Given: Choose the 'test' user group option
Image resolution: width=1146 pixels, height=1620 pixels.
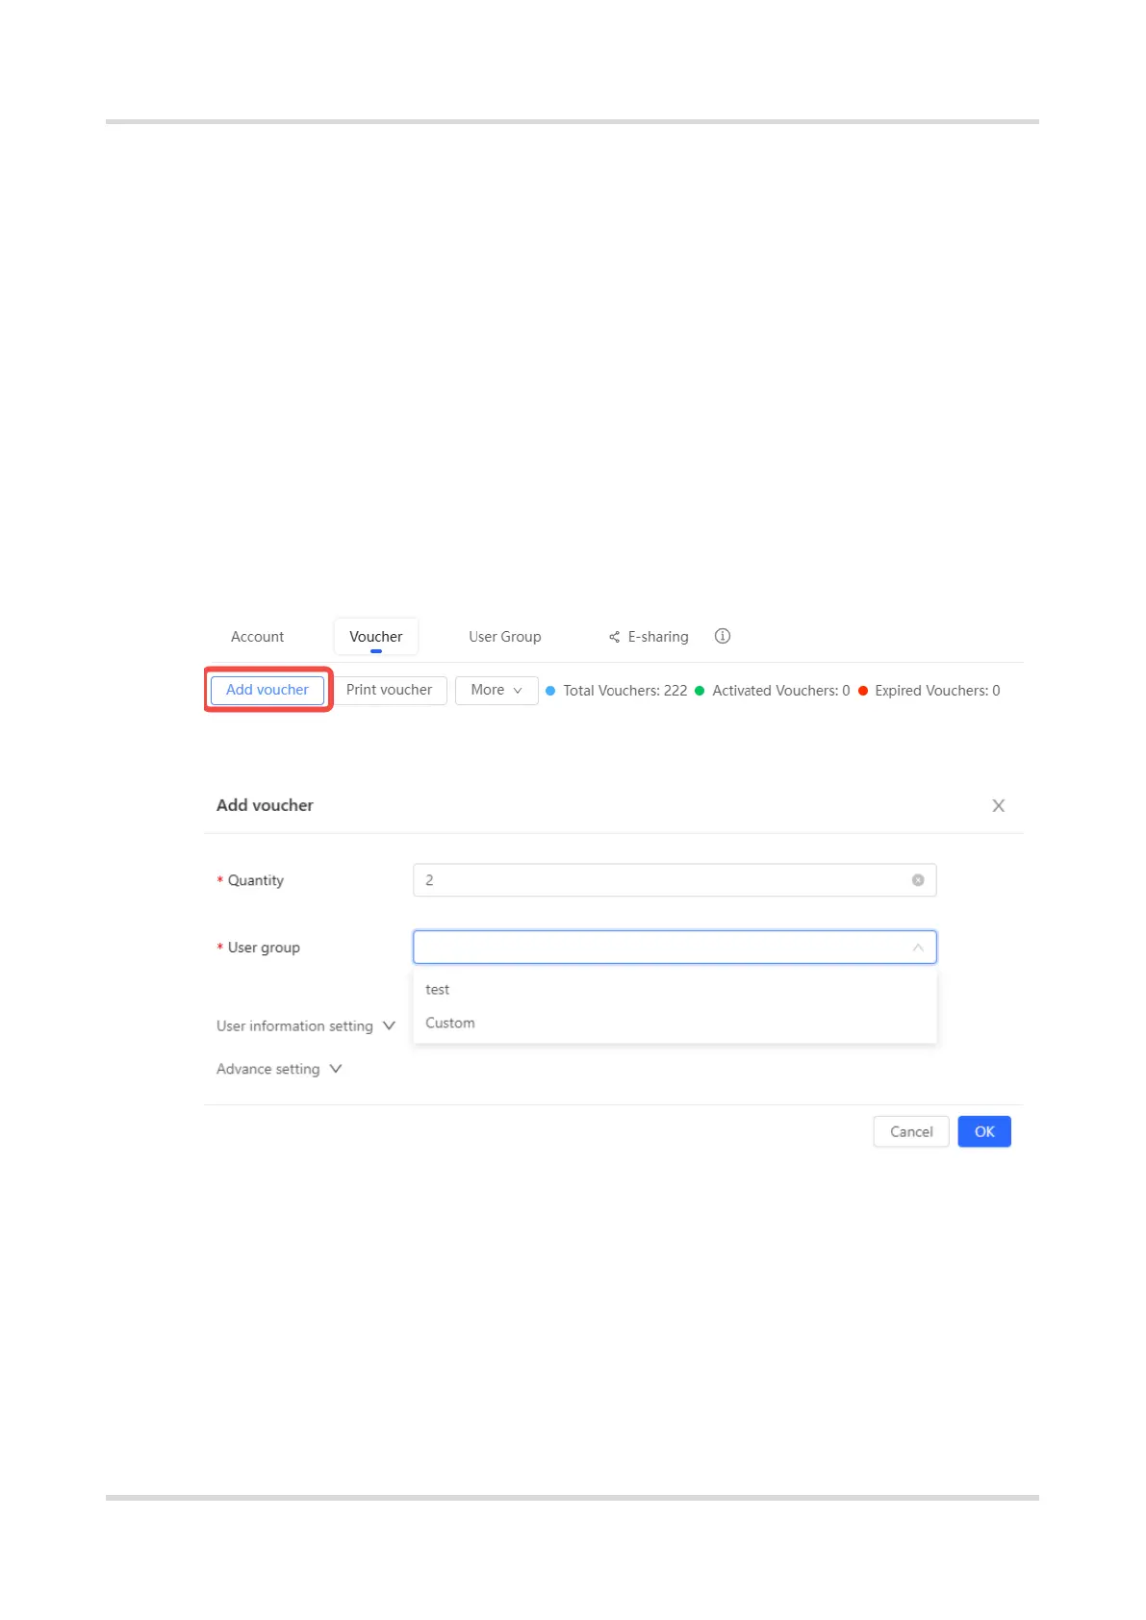Looking at the screenshot, I should point(438,990).
